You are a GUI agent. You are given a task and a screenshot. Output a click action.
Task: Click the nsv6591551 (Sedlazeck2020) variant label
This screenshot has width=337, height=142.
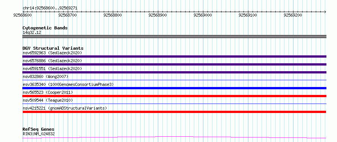[x=52, y=69]
